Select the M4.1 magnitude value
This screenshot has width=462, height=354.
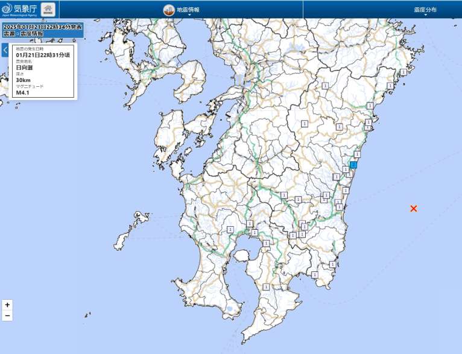pyautogui.click(x=22, y=93)
